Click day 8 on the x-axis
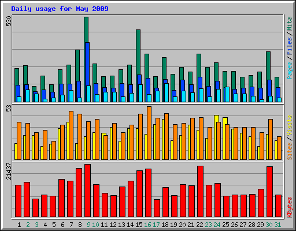296x231 pixels. pos(80,225)
